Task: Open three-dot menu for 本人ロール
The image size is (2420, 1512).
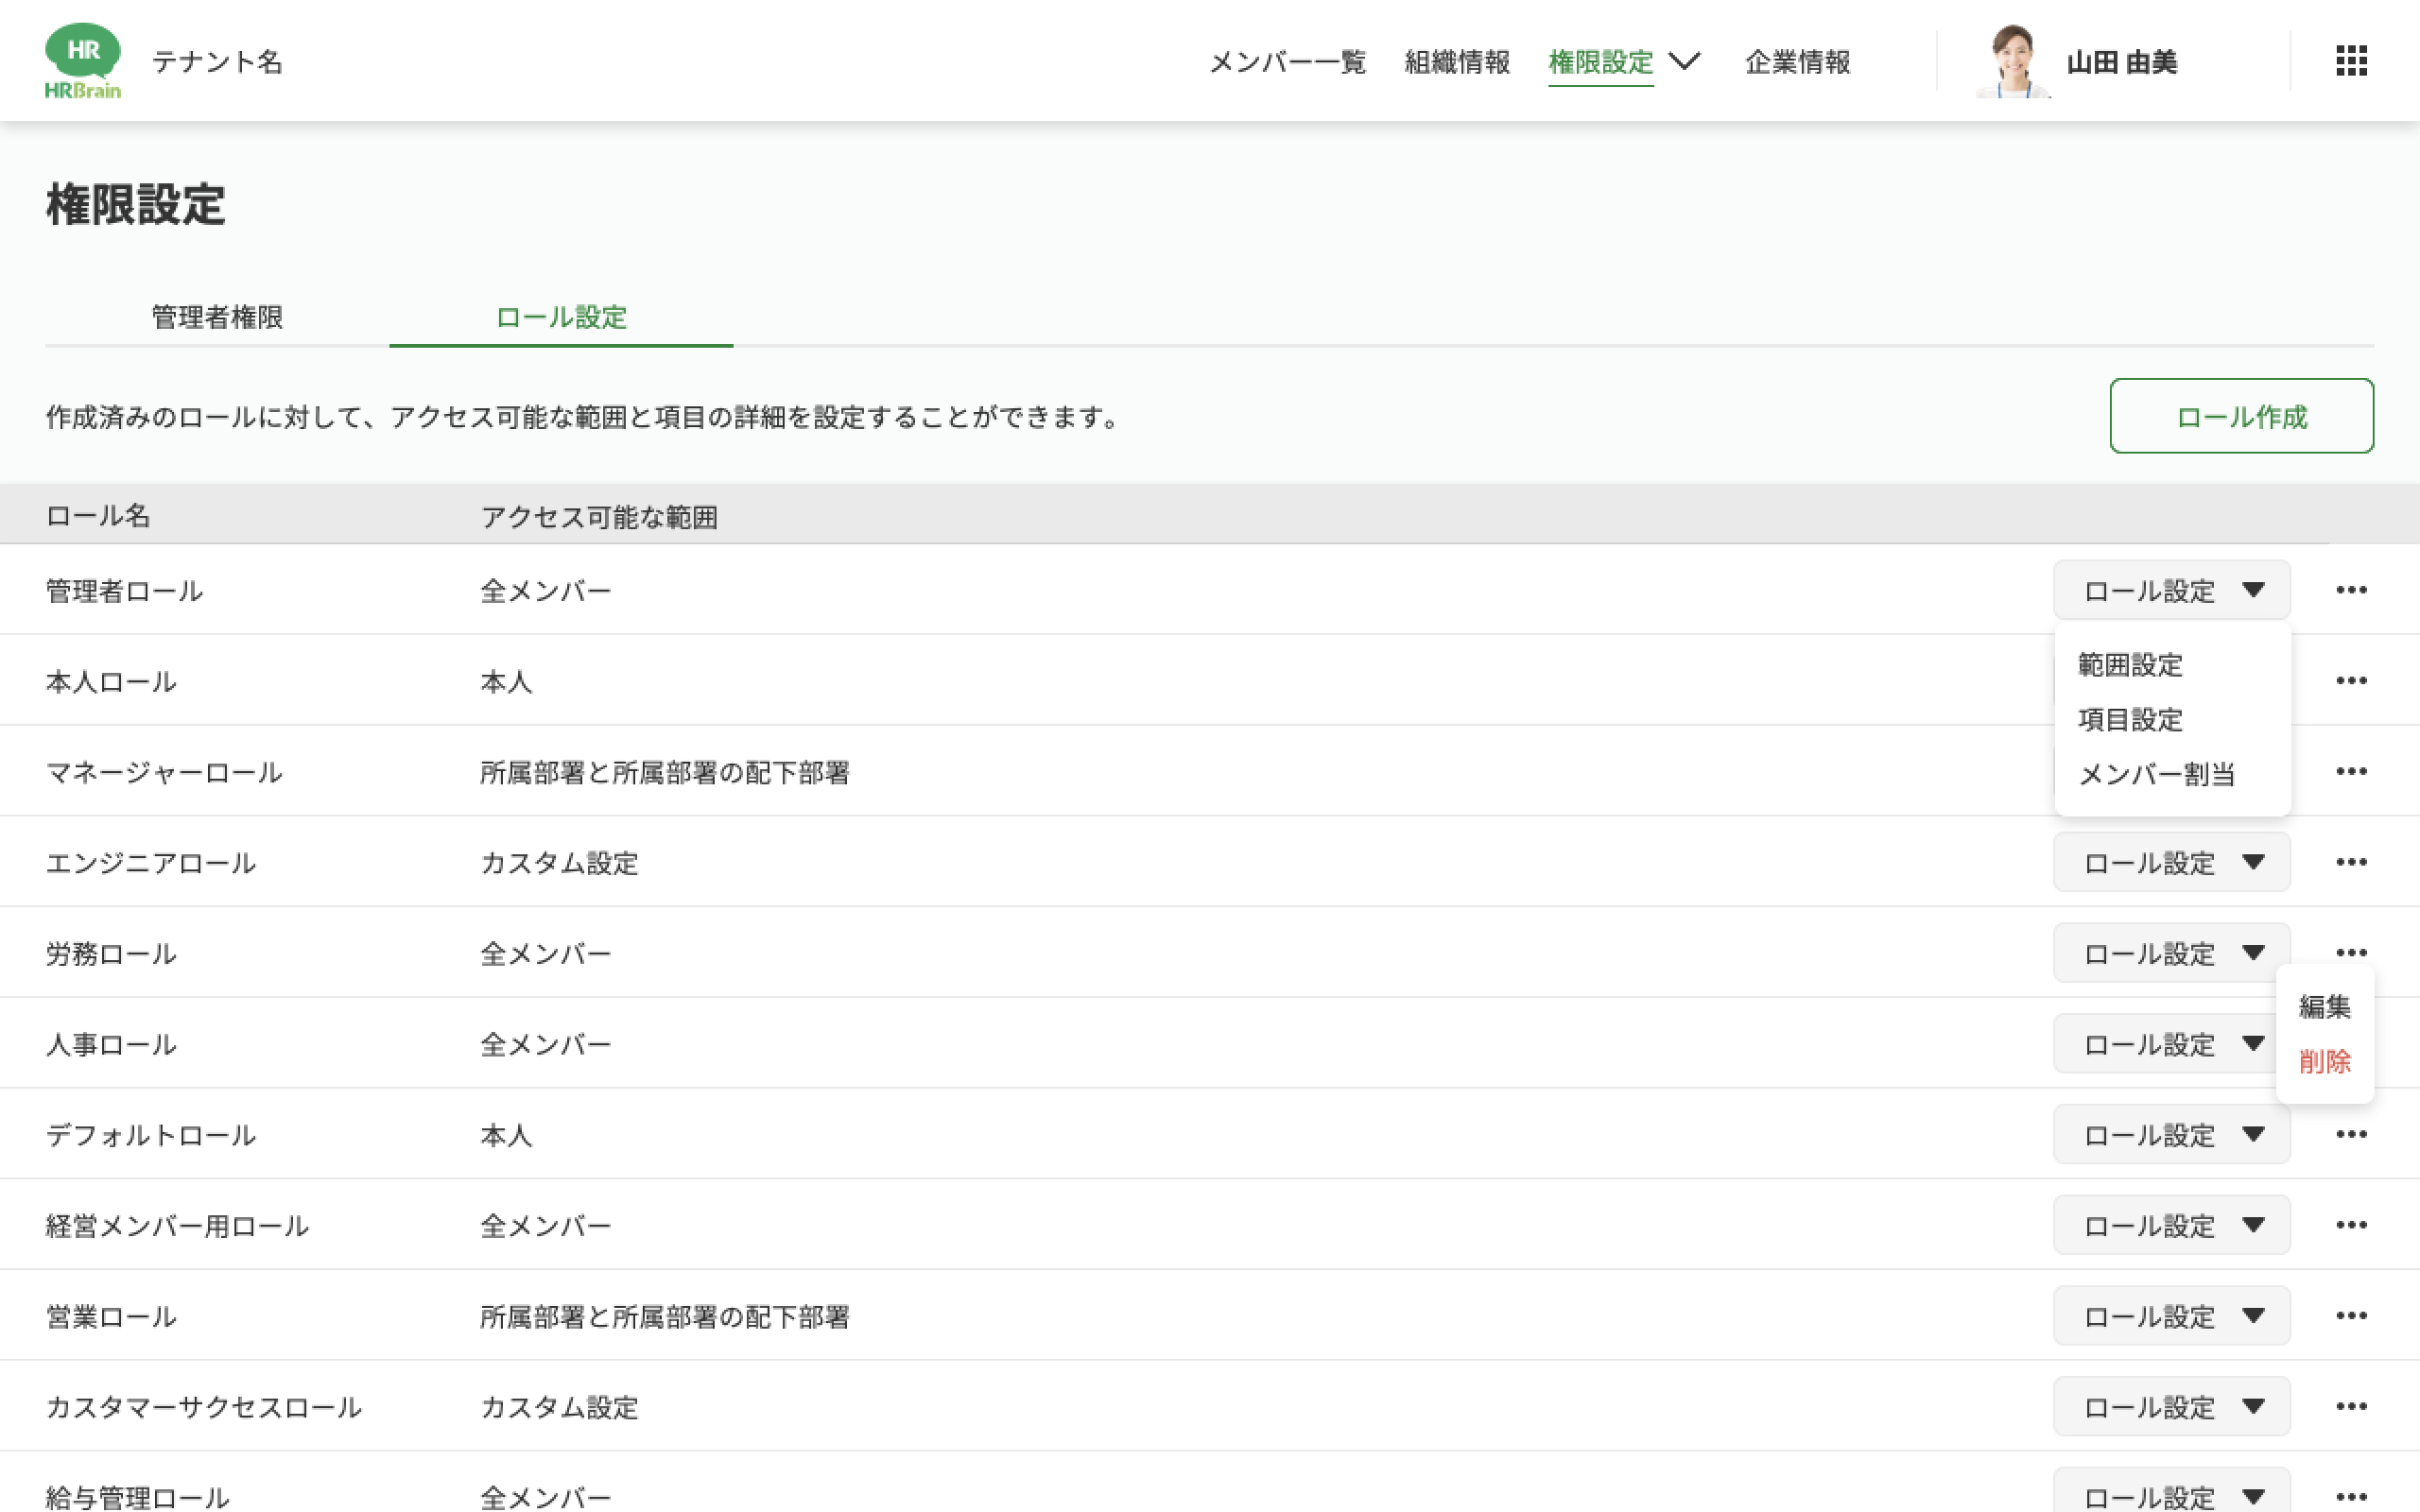Action: pyautogui.click(x=2351, y=681)
